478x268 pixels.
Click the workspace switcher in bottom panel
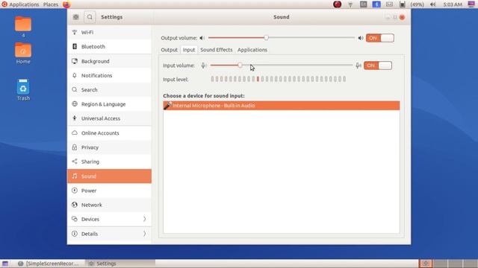448,264
